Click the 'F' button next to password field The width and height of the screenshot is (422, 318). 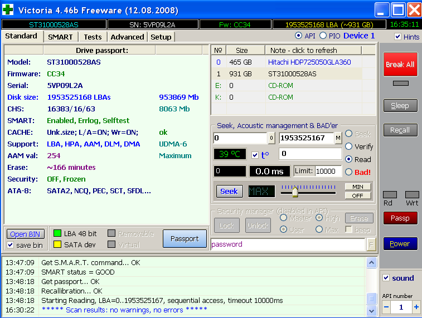[x=371, y=244]
